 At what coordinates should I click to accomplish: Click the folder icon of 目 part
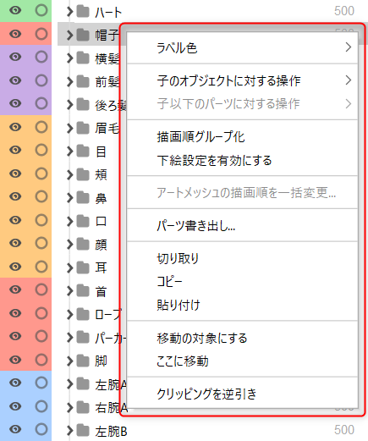tap(83, 151)
